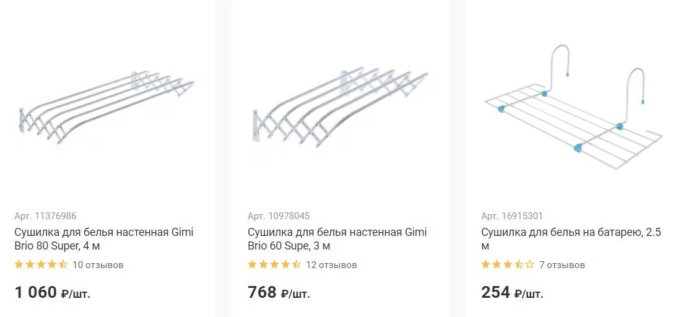Viewport: 679px width, 317px height.
Task: Click the star rating for Gimi Brio 60 Supe
Action: pos(274,265)
